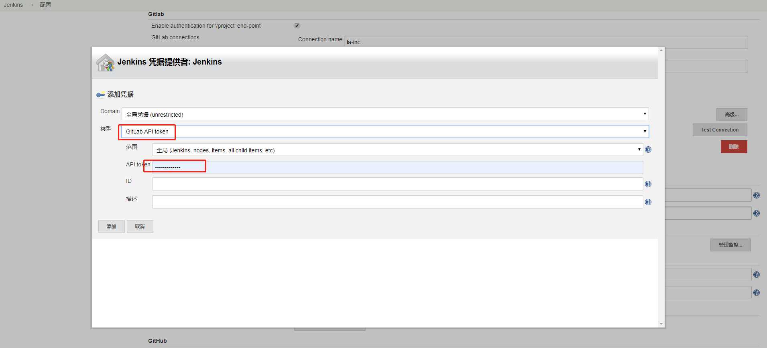Viewport: 767px width, 348px height.
Task: Click the GitLab connections label
Action: click(x=175, y=37)
